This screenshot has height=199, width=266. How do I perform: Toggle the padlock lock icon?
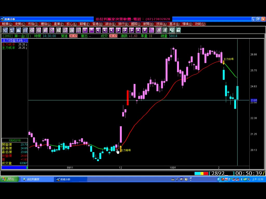coord(178,30)
